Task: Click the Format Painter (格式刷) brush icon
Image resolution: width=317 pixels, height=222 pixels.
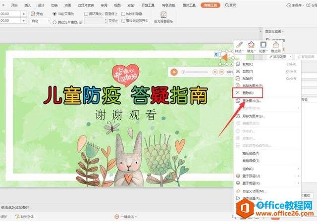Action: (x=276, y=44)
